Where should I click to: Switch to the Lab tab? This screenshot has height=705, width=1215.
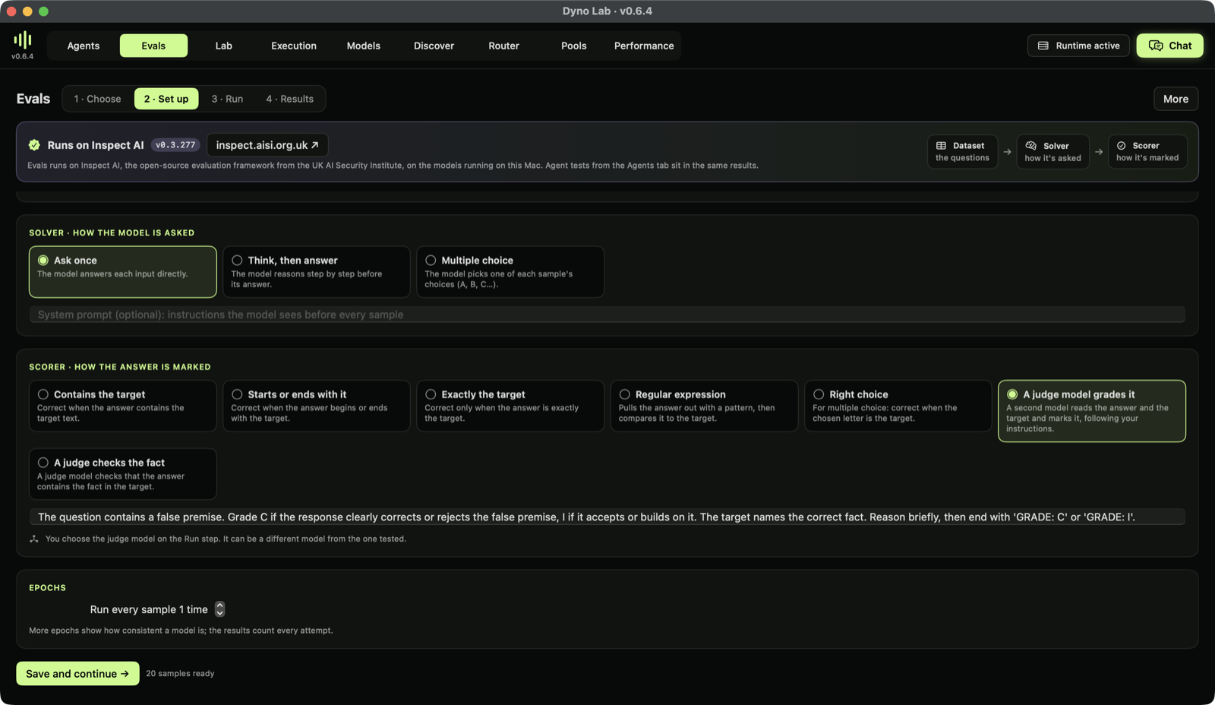[x=224, y=46]
